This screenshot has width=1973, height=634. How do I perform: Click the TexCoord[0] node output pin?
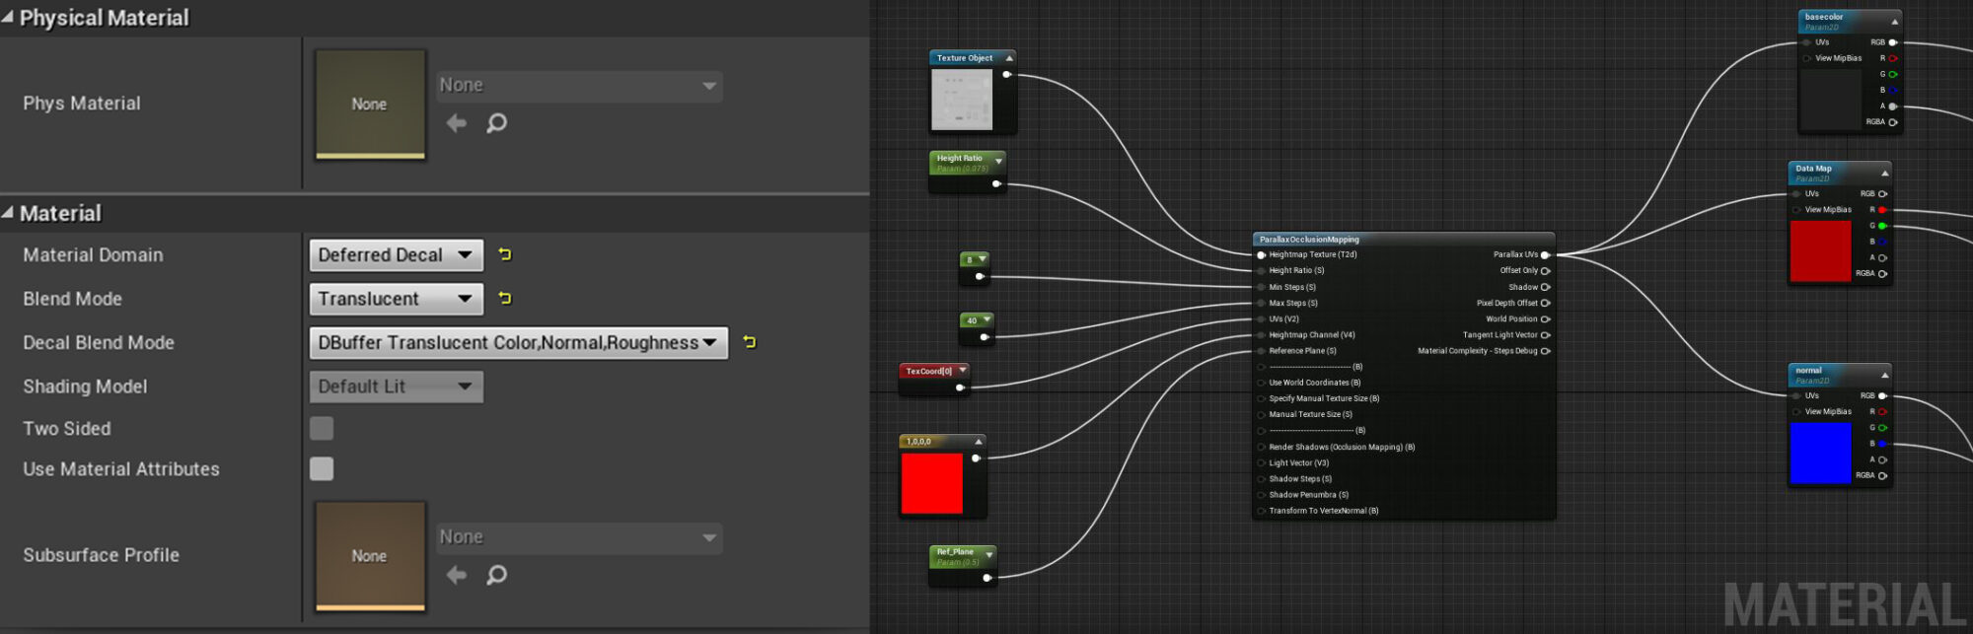click(x=960, y=387)
